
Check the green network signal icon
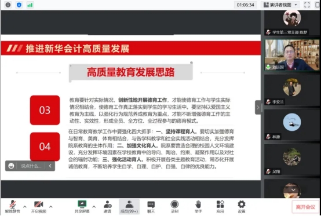click(30, 5)
